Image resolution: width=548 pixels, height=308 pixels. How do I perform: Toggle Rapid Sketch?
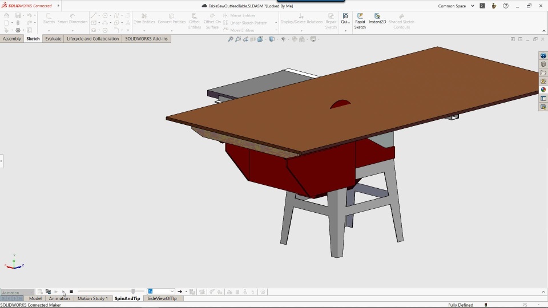360,21
